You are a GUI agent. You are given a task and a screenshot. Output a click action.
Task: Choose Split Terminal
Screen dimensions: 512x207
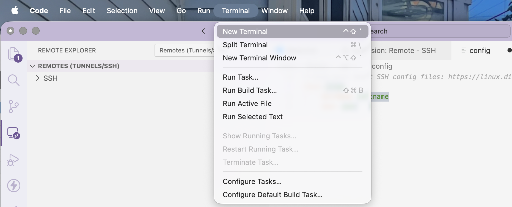[293, 45]
